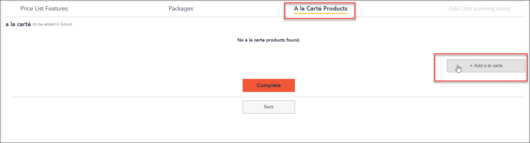Viewport: 530px width, 143px height.
Task: Click the 'No a la carte products found.' message
Action: [x=268, y=40]
